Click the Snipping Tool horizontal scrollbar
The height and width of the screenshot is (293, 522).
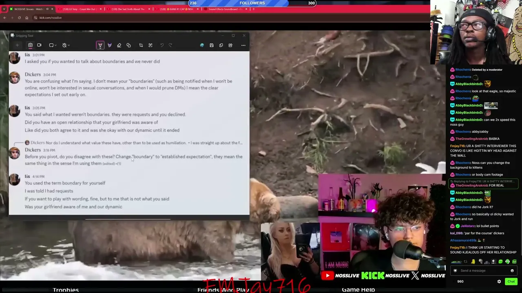(128, 219)
